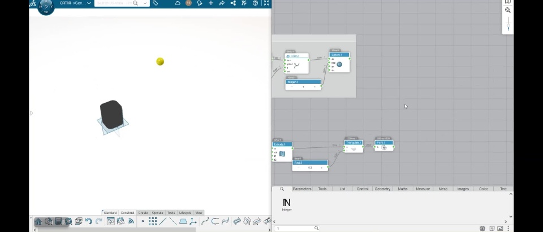Viewport: 543px width, 232px height.
Task: Click the share arrow icon
Action: 222,3
